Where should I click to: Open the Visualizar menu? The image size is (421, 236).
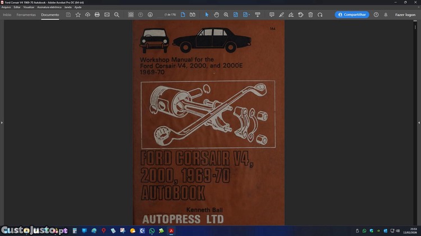click(x=29, y=7)
